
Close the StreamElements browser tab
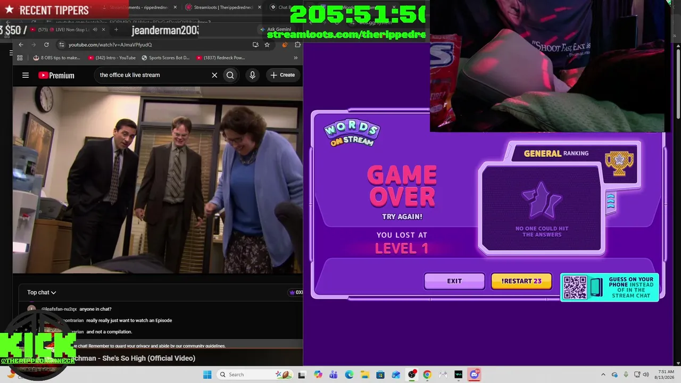pyautogui.click(x=175, y=7)
